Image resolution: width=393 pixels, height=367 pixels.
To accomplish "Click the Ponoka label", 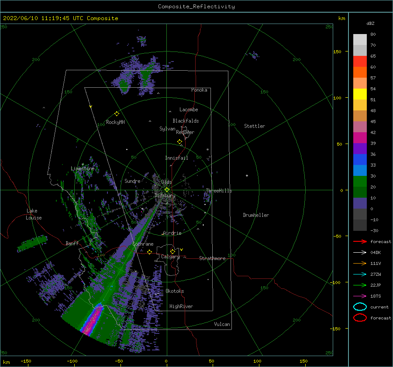I will pyautogui.click(x=199, y=90).
